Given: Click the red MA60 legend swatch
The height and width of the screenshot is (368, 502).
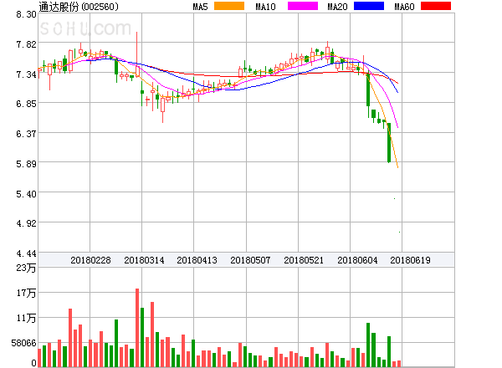Looking at the screenshot, I should (x=436, y=6).
